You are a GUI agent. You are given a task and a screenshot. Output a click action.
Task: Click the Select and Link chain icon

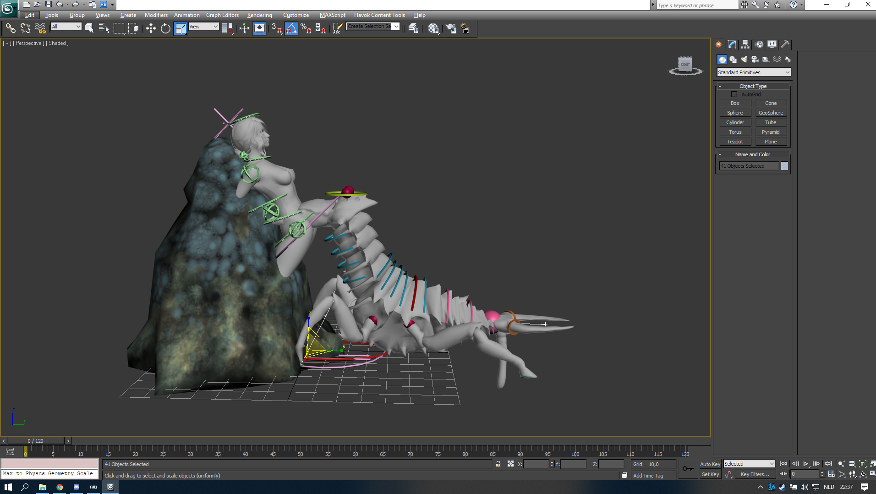tap(11, 28)
